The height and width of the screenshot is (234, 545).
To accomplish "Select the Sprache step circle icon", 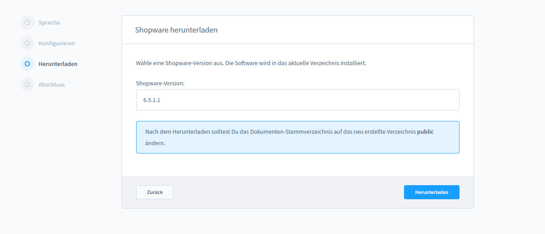I will pos(27,22).
